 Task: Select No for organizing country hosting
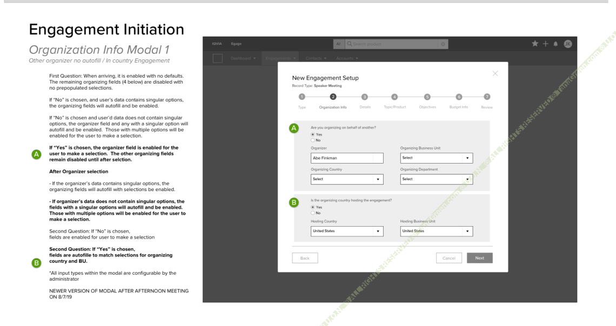point(313,213)
